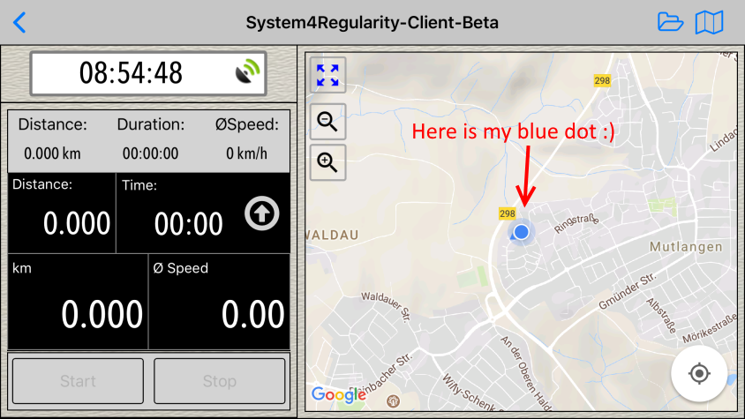Open the map icon in header

pyautogui.click(x=709, y=22)
